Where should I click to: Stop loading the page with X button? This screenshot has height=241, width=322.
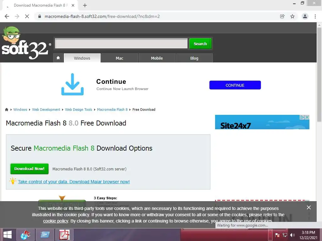[x=27, y=16]
